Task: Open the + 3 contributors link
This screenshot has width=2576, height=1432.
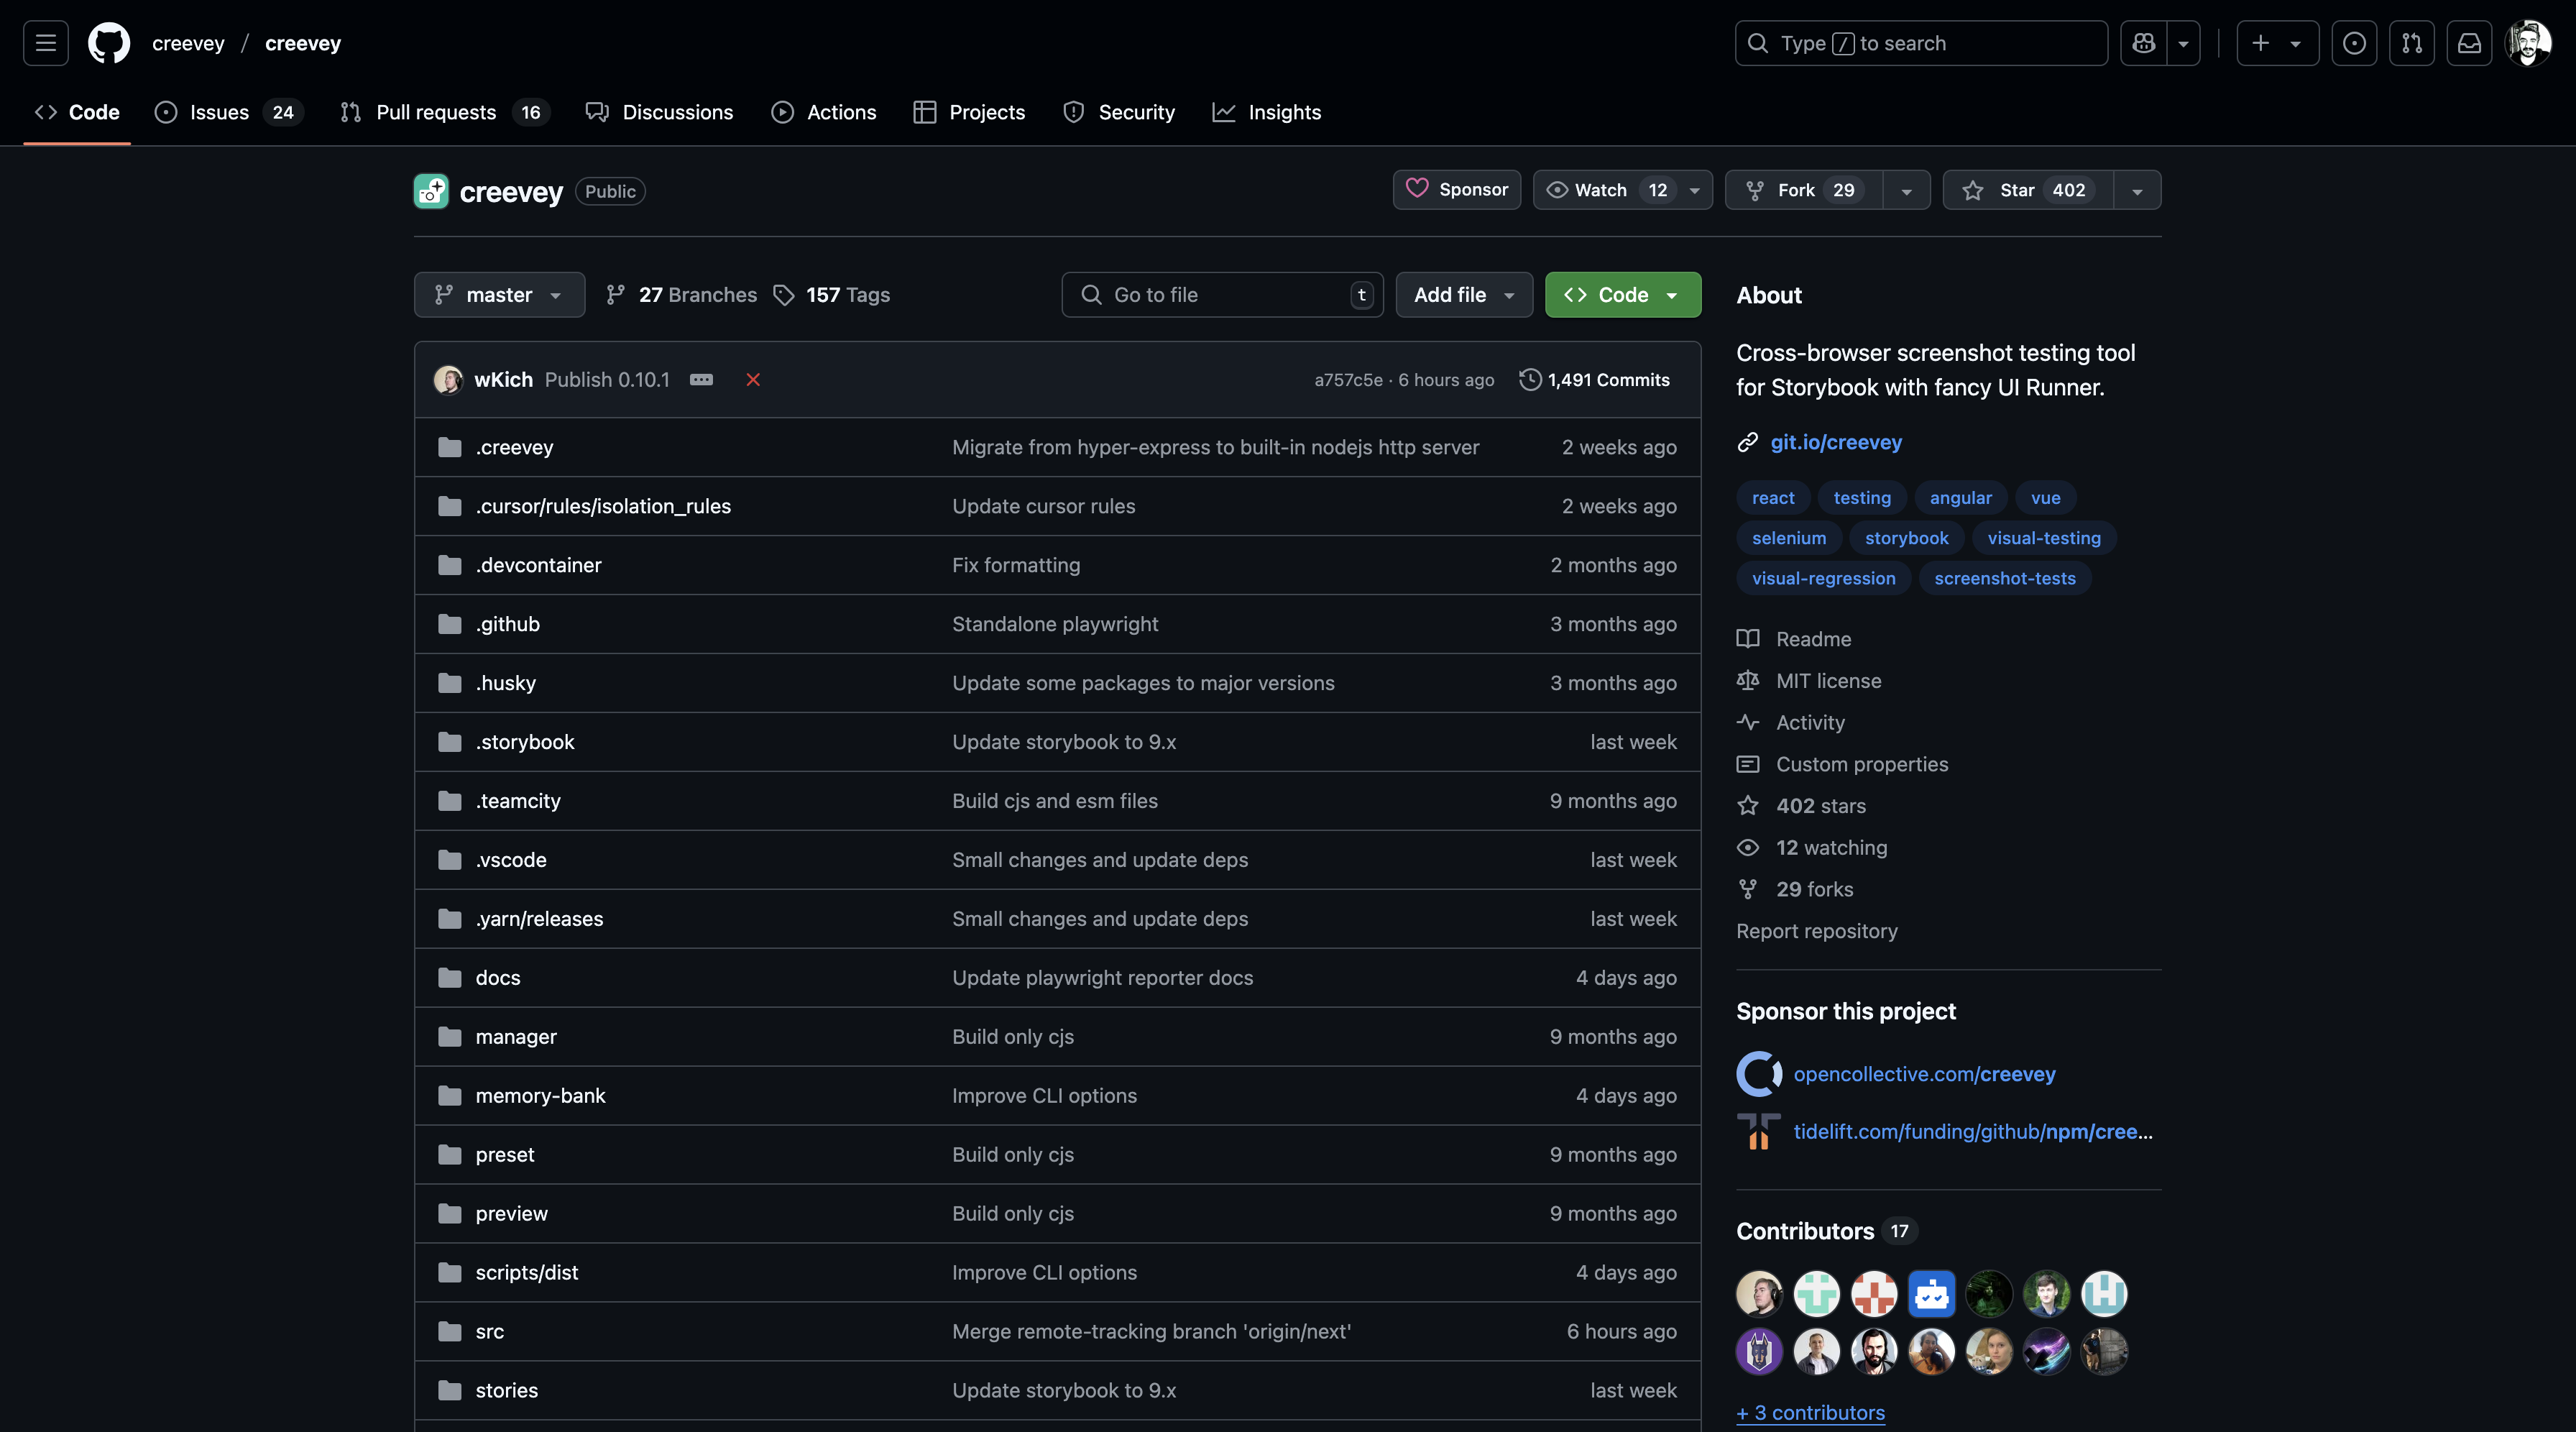Action: pyautogui.click(x=1811, y=1413)
